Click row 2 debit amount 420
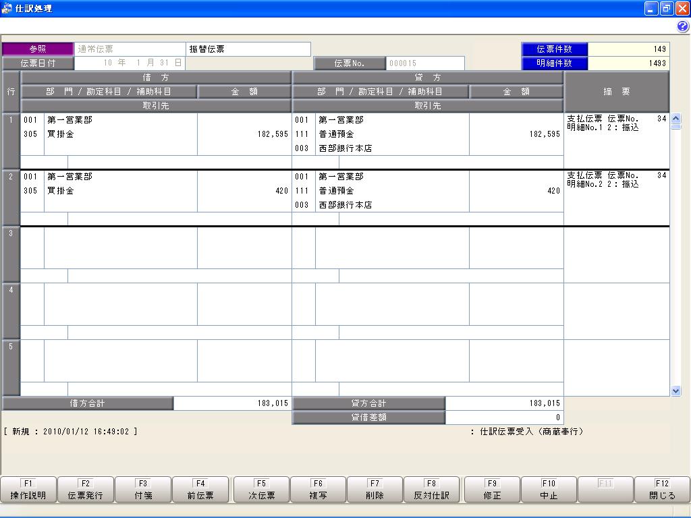691x518 pixels. pos(281,191)
